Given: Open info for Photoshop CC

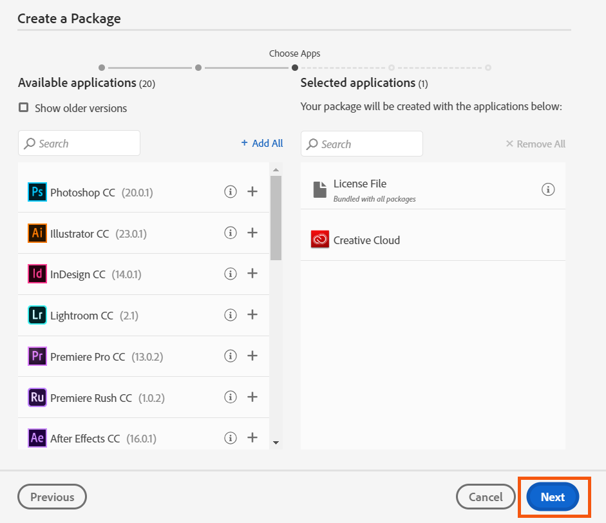Looking at the screenshot, I should [231, 191].
